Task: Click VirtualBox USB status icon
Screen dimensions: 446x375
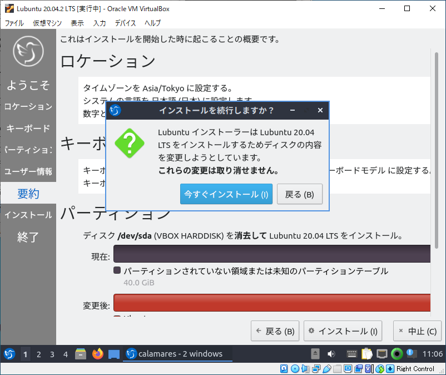Action: (x=327, y=369)
